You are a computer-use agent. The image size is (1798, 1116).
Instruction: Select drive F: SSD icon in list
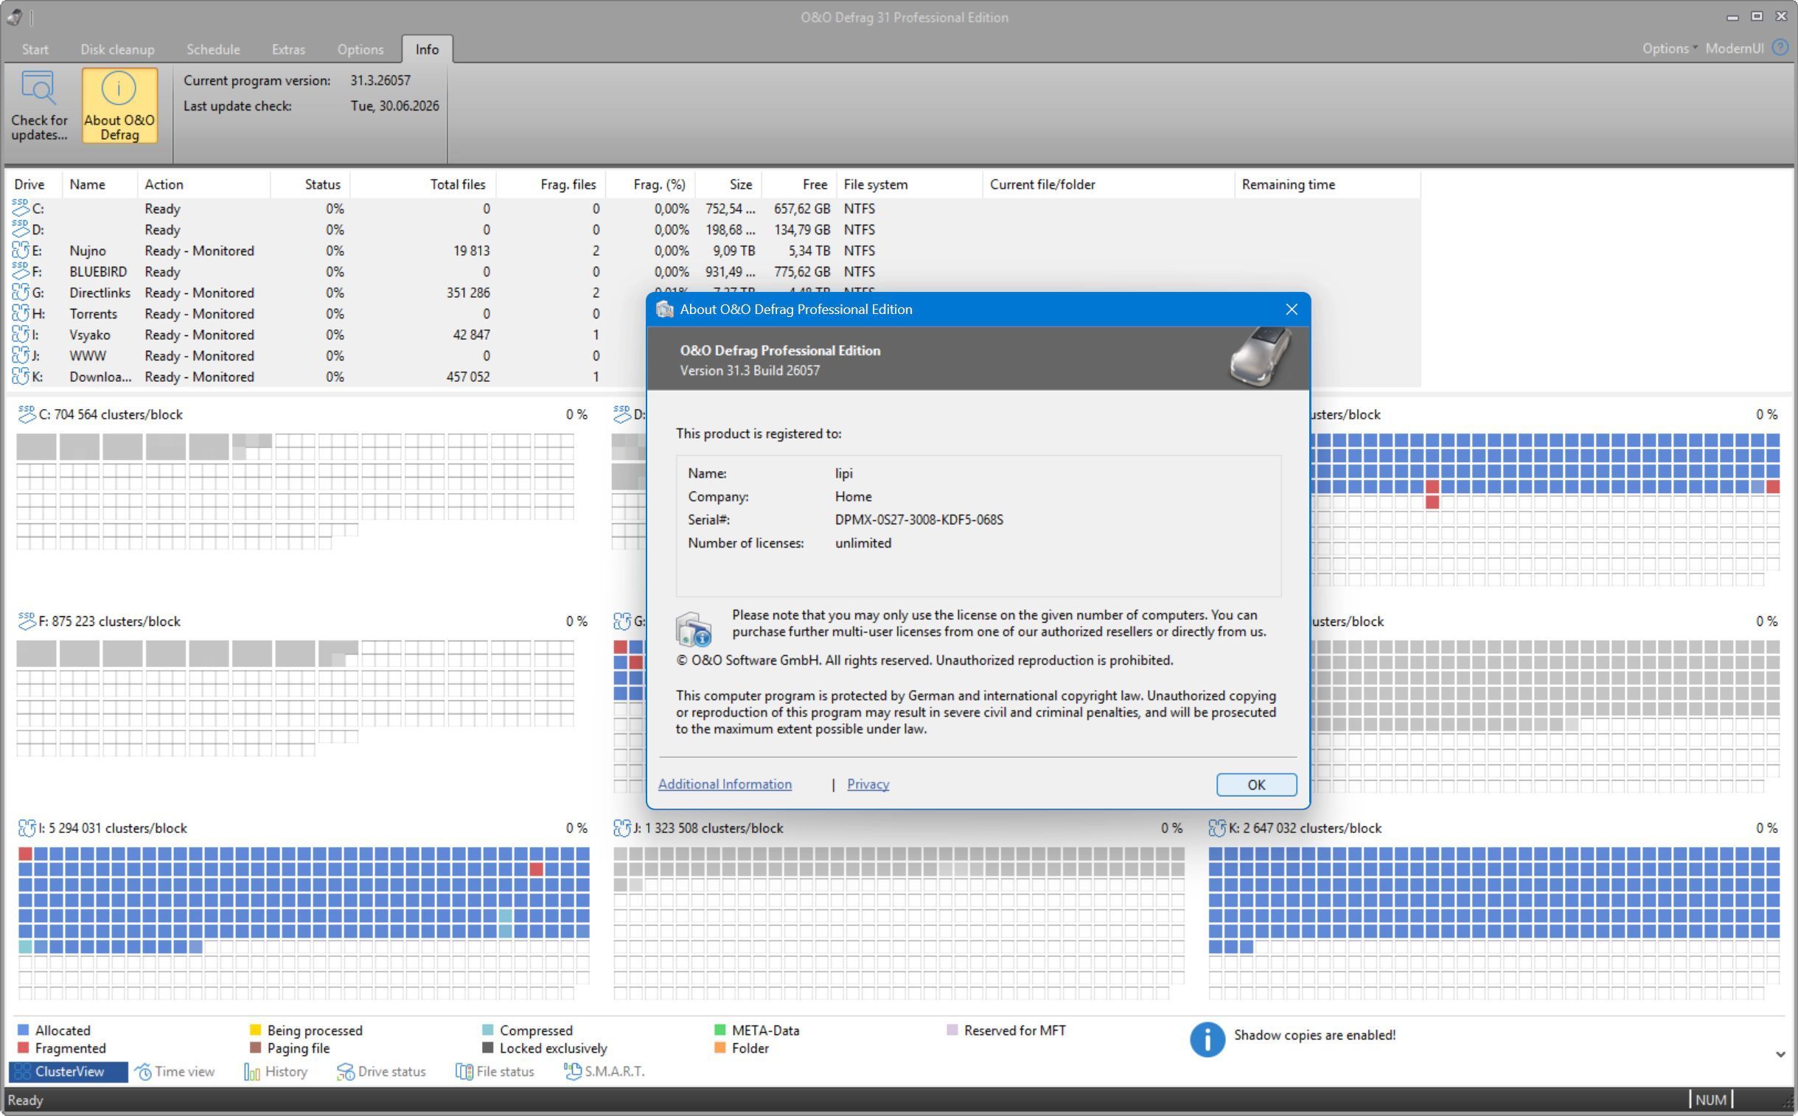click(x=21, y=271)
